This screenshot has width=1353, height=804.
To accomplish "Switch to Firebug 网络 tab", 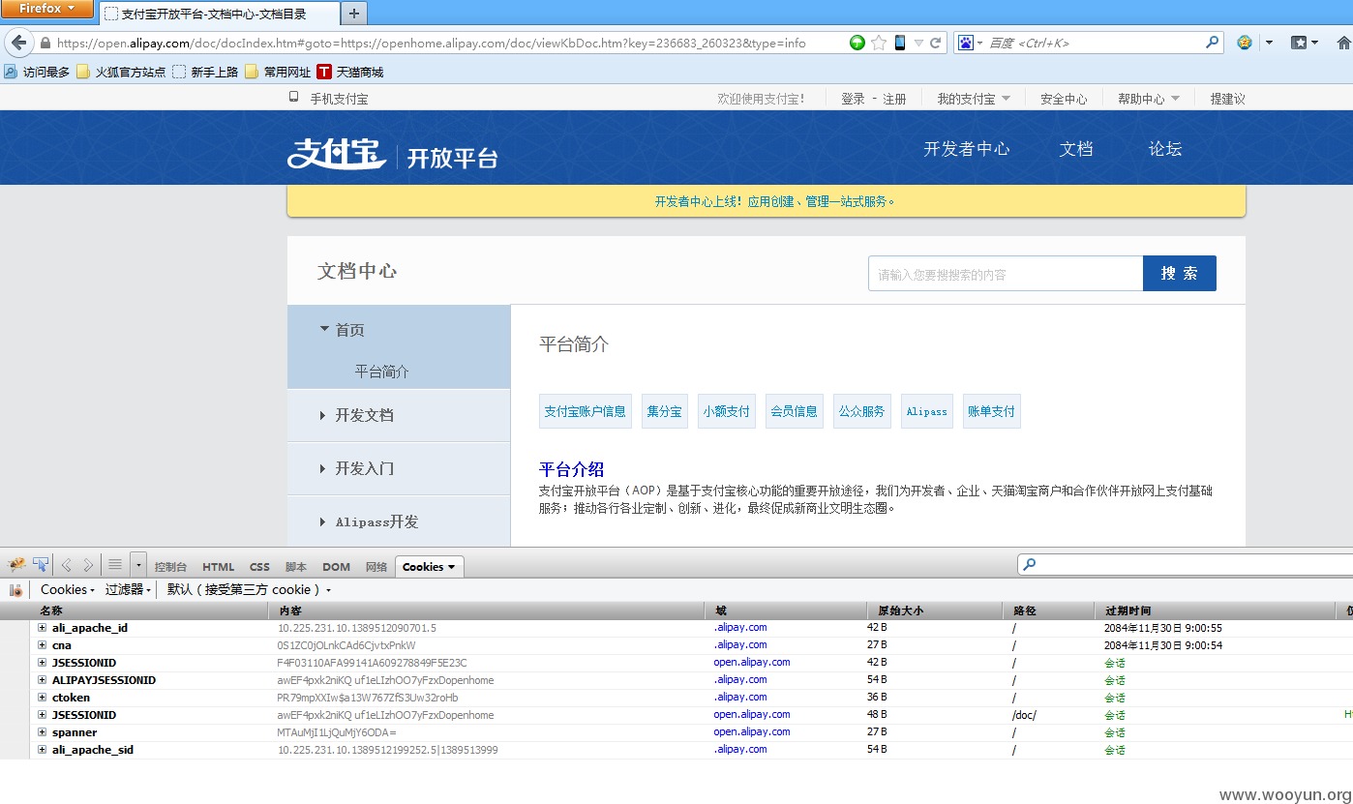I will [x=376, y=567].
